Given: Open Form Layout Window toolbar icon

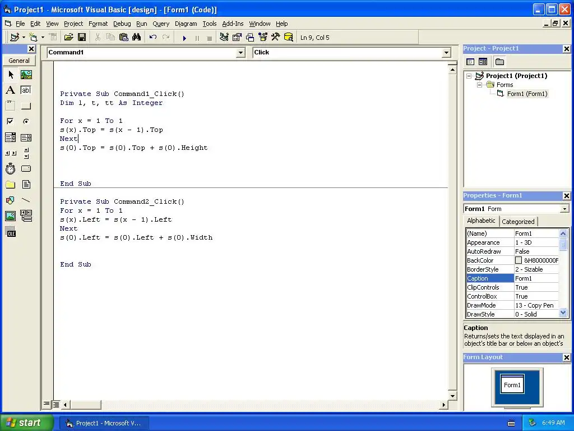Looking at the screenshot, I should (249, 38).
